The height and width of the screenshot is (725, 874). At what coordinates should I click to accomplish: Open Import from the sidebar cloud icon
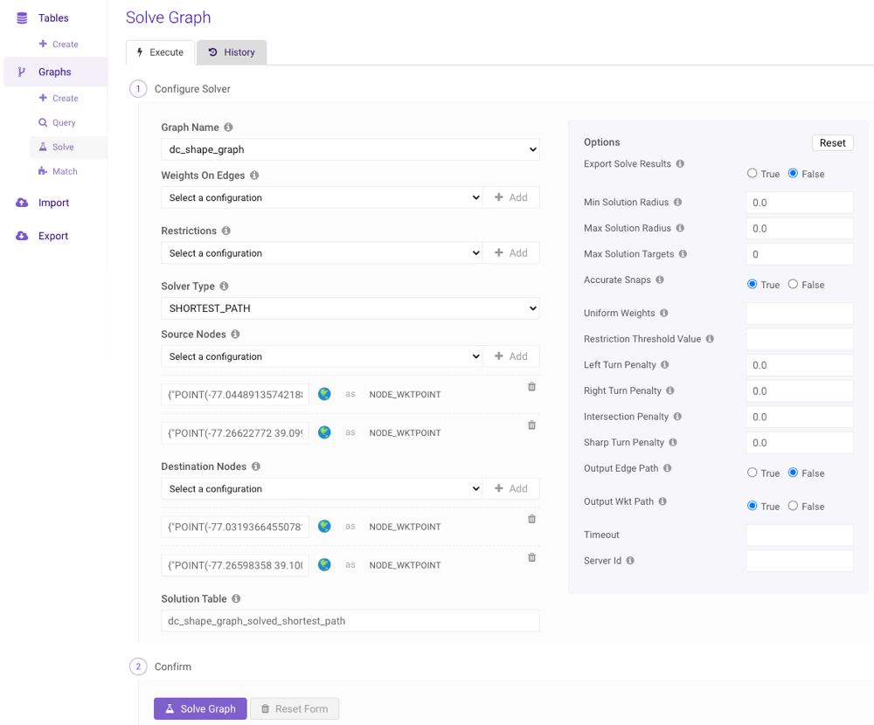[23, 203]
